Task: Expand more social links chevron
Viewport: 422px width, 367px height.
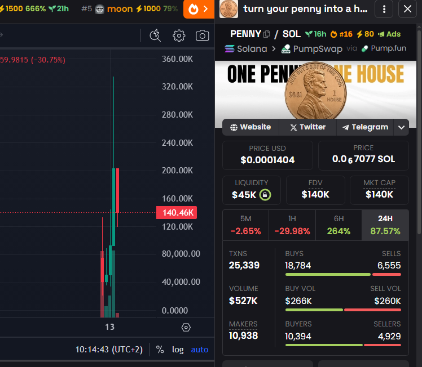Action: [401, 127]
